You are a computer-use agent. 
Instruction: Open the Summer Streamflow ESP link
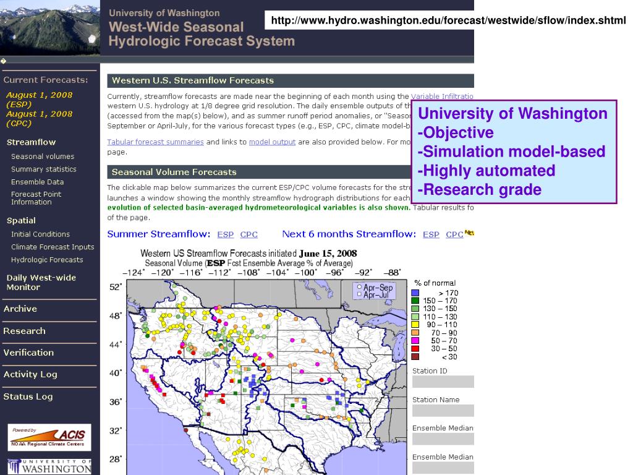coord(225,234)
